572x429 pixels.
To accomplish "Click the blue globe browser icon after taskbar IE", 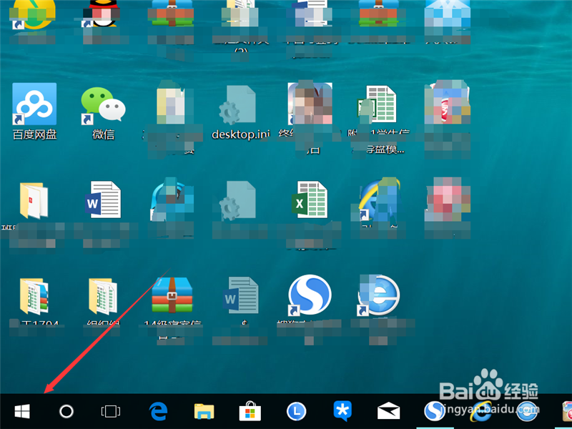I will point(527,412).
